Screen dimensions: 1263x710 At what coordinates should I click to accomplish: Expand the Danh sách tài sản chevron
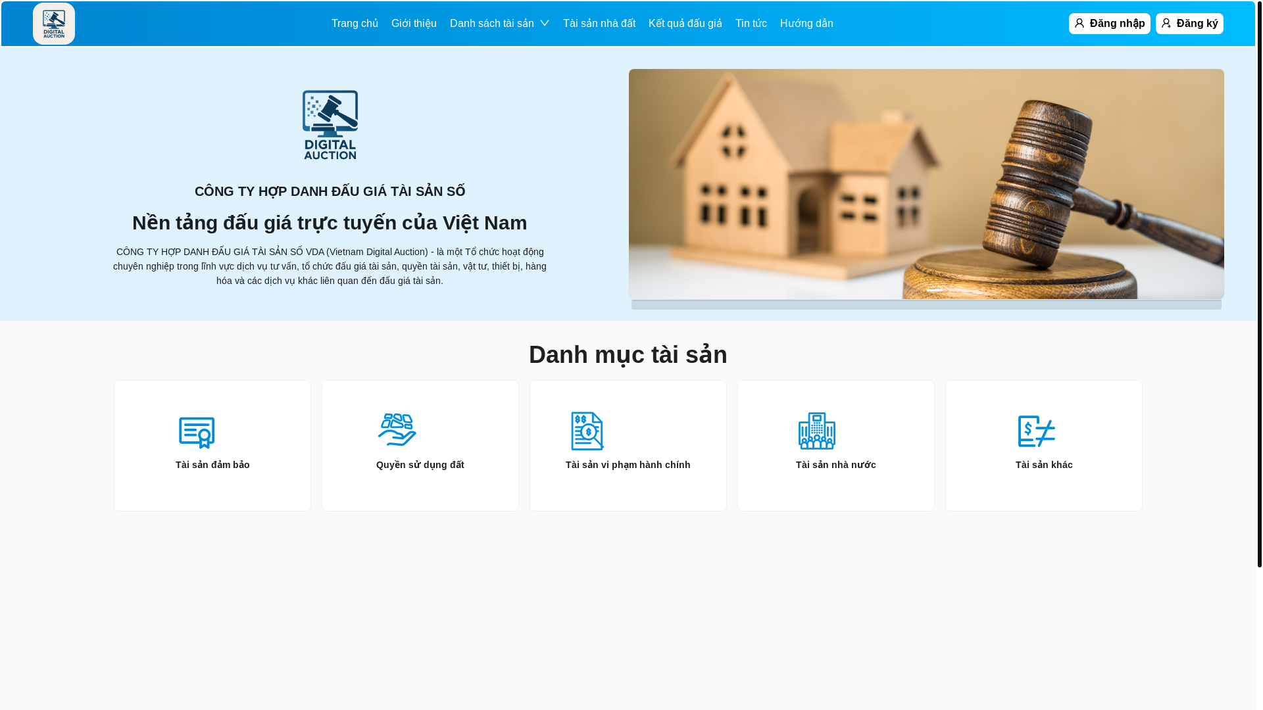pyautogui.click(x=545, y=24)
